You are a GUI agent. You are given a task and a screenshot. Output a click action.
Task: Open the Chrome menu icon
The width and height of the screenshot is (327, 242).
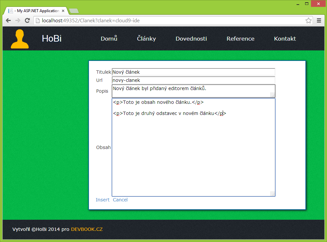(318, 20)
